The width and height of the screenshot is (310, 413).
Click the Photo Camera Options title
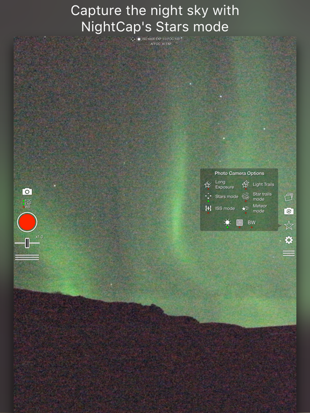coord(239,173)
